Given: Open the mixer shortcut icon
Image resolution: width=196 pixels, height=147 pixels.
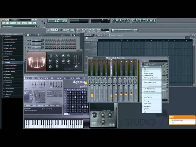Looking at the screenshot, I should point(128,21).
